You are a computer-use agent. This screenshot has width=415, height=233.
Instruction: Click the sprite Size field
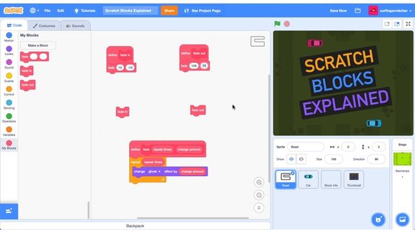pyautogui.click(x=333, y=159)
